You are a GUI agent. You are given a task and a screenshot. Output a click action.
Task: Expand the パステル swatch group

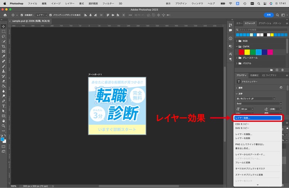pos(237,64)
